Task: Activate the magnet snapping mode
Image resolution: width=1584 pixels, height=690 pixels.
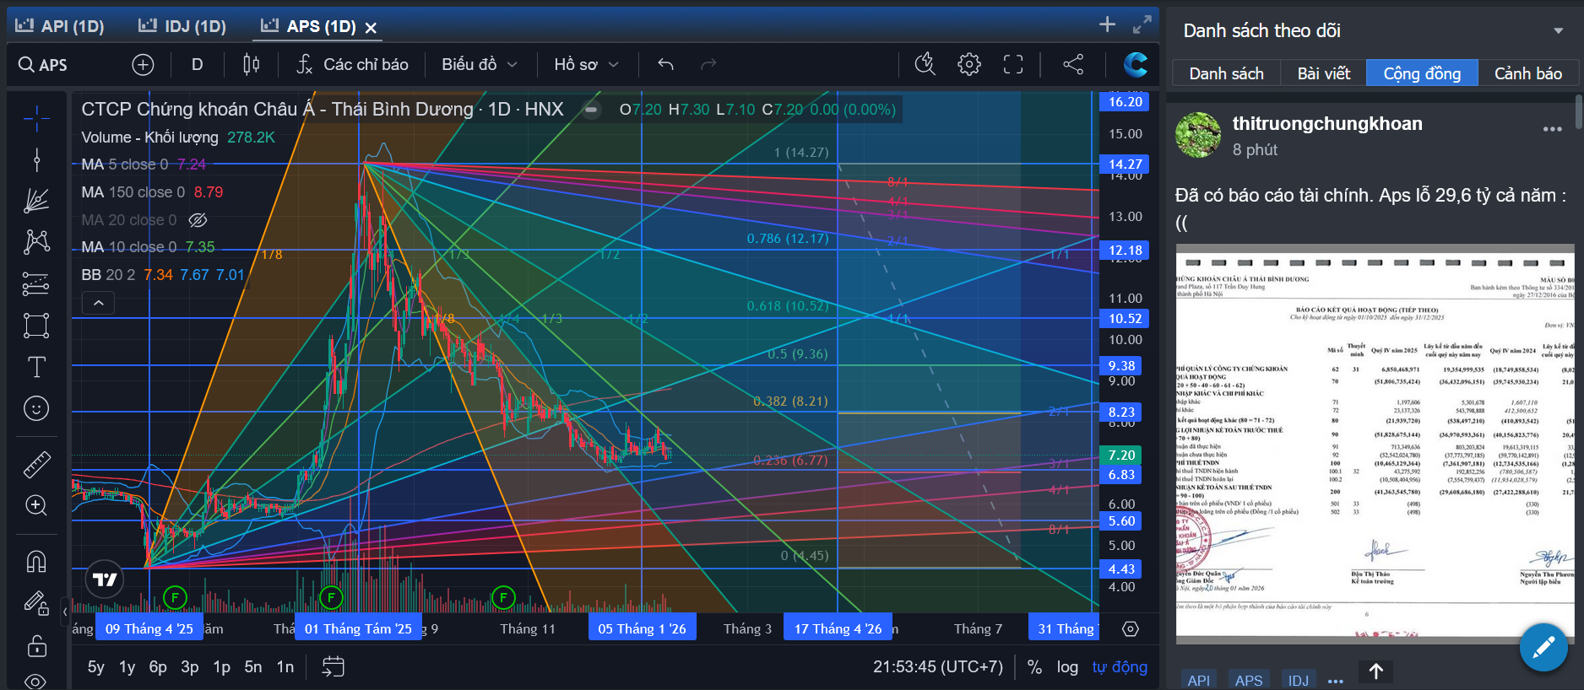Action: pos(36,561)
